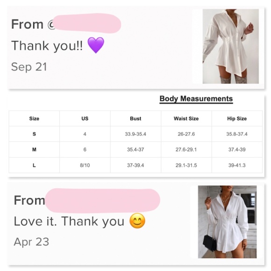Click the smiling face emoji
Screen dimensions: 271x271
coord(137,221)
